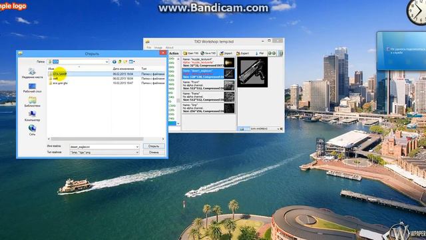Click the Save TXD toolbar button
The height and width of the screenshot is (240, 426).
208,53
